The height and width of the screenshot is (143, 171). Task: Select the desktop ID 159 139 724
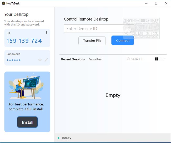point(24,41)
